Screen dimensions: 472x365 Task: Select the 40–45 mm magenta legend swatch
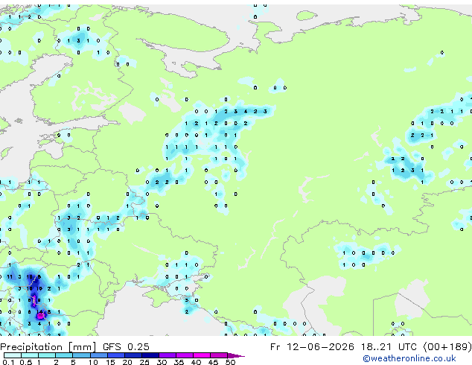coord(202,355)
